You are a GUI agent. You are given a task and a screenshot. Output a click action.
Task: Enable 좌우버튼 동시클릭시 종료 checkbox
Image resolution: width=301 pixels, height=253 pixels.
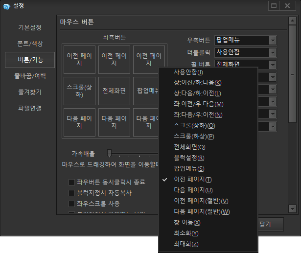click(71, 182)
